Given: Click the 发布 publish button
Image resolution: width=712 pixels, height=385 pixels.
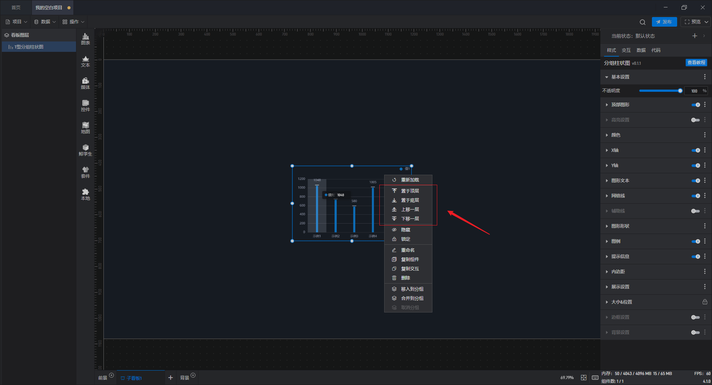Looking at the screenshot, I should [x=664, y=22].
